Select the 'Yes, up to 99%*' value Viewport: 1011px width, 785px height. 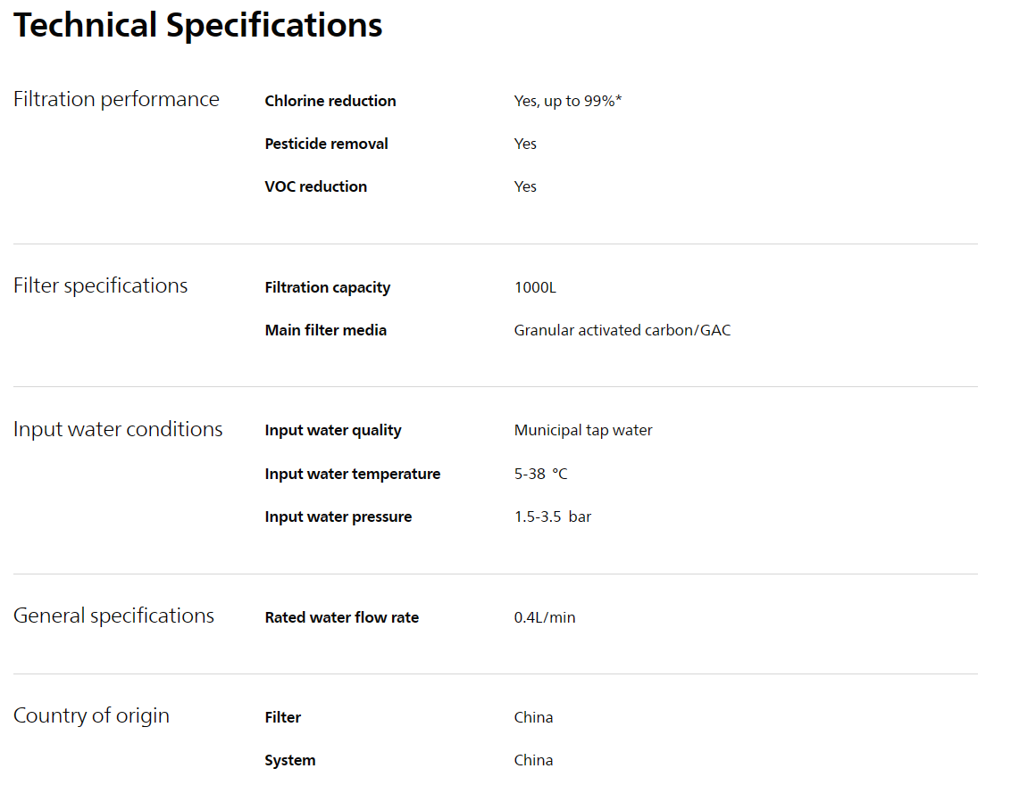567,101
